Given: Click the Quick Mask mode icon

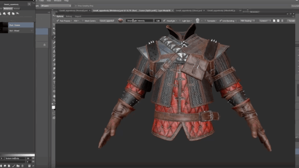Looking at the screenshot, I should 54,113.
